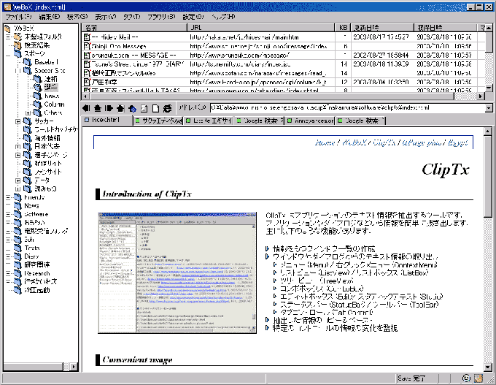496x385 pixels.
Task: Click the page-with-pencil icon in browser toolbar
Action: click(x=144, y=108)
